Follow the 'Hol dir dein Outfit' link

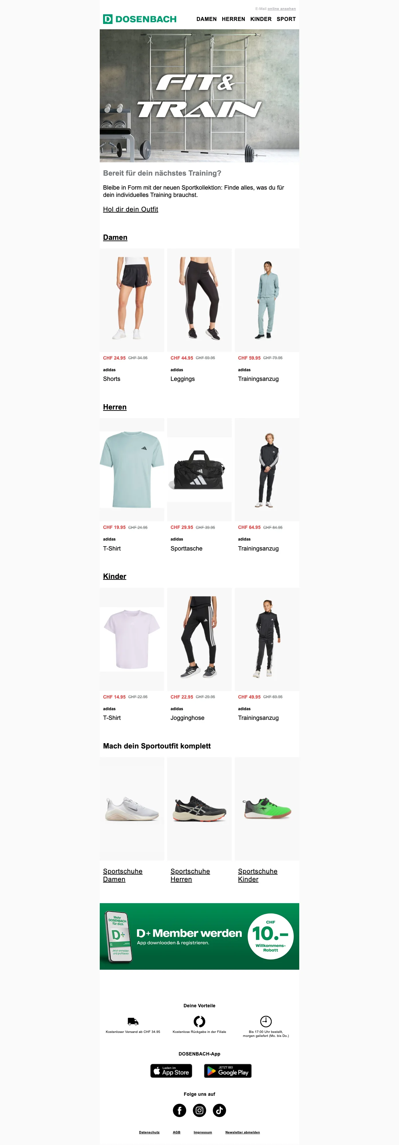click(131, 209)
